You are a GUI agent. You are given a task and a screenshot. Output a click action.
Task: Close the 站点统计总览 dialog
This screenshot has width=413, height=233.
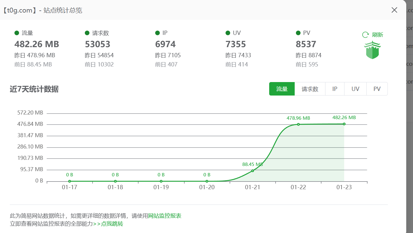394,10
